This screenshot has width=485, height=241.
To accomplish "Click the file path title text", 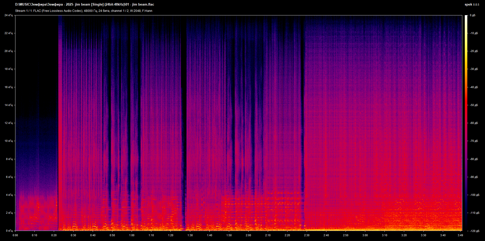I will coord(85,5).
